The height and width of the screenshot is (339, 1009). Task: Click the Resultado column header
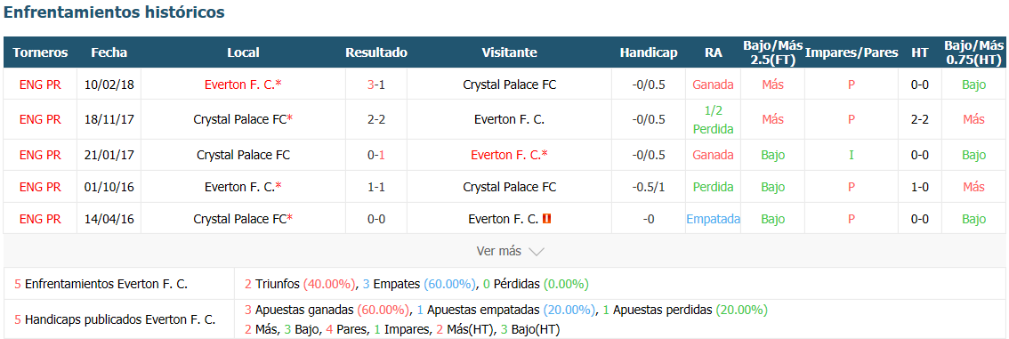tap(376, 52)
